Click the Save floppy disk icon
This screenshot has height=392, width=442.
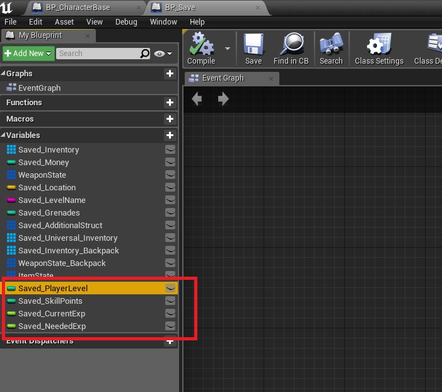[x=253, y=45]
